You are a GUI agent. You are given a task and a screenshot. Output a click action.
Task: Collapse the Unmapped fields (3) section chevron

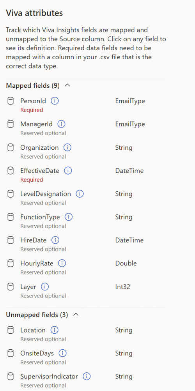tap(76, 315)
